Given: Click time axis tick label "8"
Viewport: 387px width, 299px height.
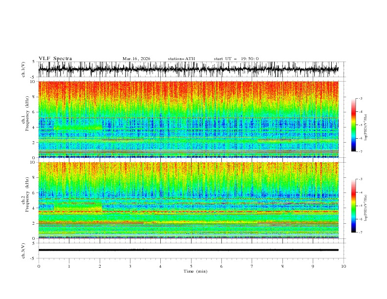Looking at the screenshot, I should [282, 266].
